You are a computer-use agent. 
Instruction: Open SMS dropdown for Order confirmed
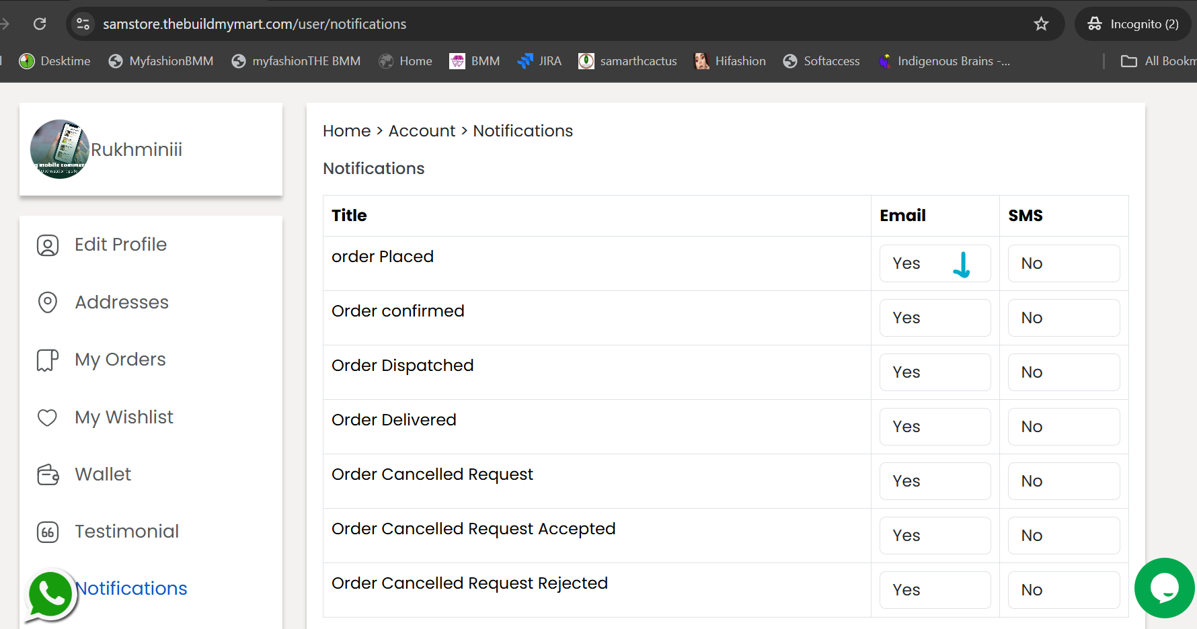[1064, 318]
